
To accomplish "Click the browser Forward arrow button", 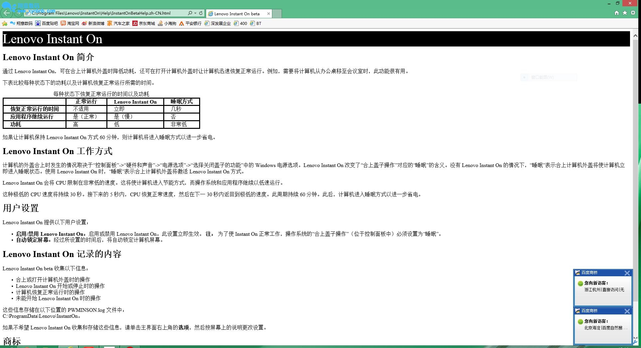I will click(x=19, y=13).
